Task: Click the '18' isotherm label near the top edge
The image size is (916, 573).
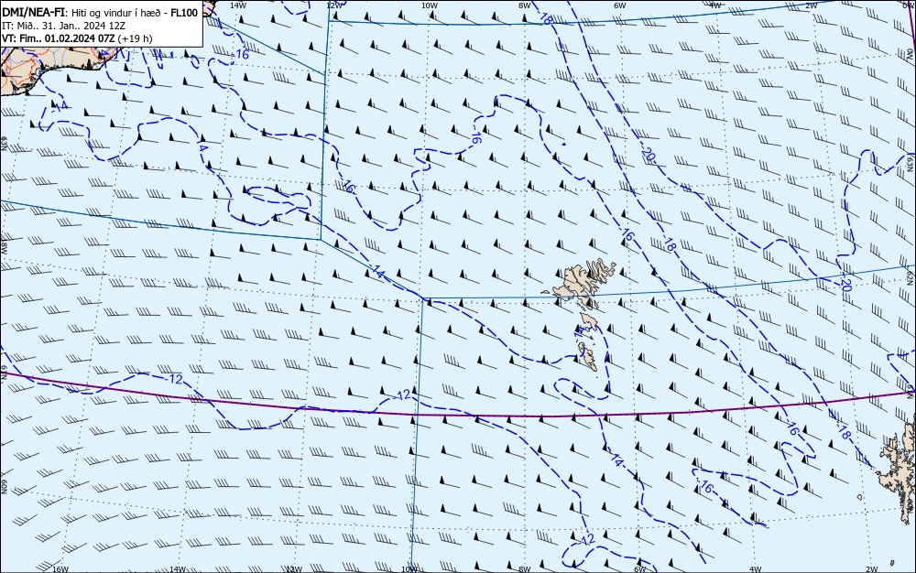Action: (x=546, y=18)
